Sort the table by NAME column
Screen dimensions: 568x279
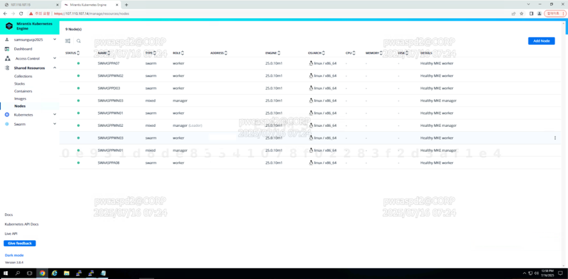104,53
